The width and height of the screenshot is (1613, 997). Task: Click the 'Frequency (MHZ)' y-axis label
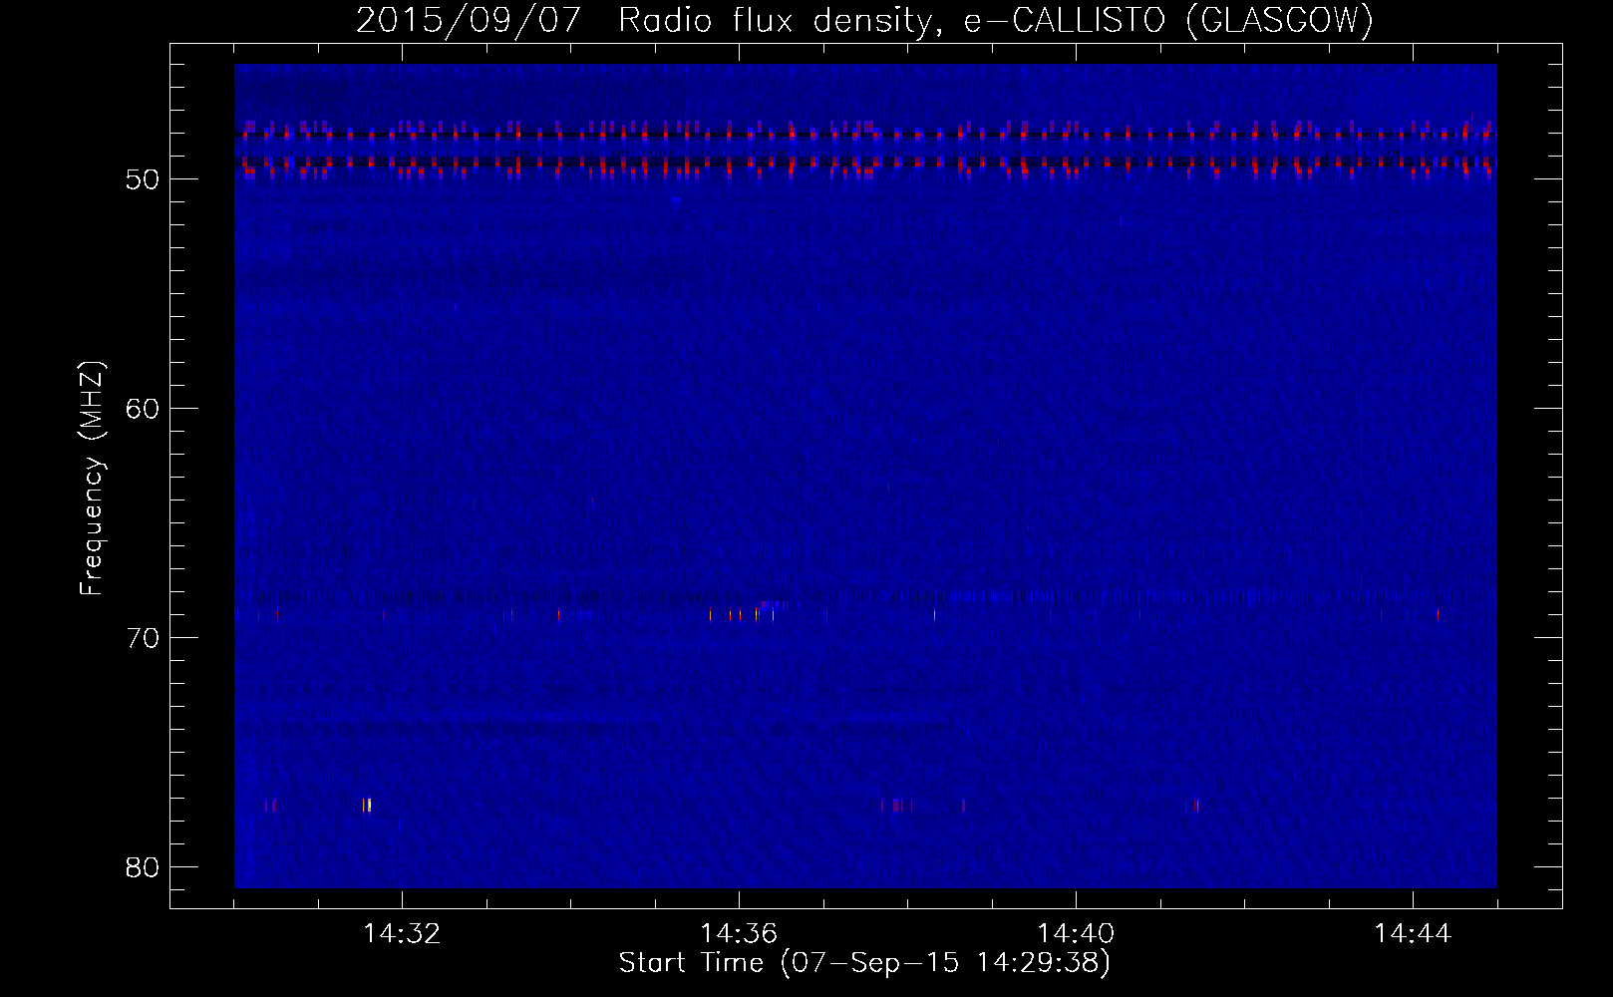(92, 479)
